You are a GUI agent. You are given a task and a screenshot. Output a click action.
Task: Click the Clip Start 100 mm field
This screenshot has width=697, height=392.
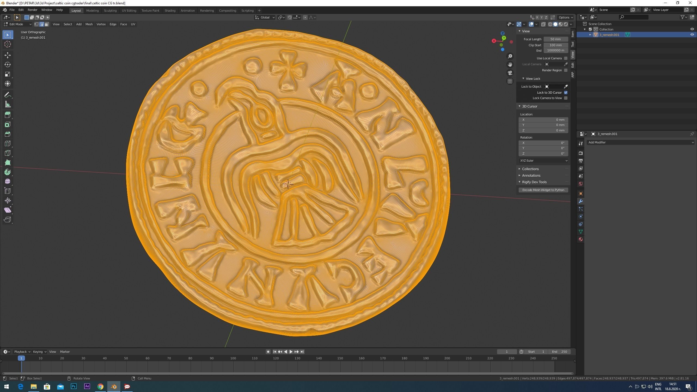click(556, 45)
